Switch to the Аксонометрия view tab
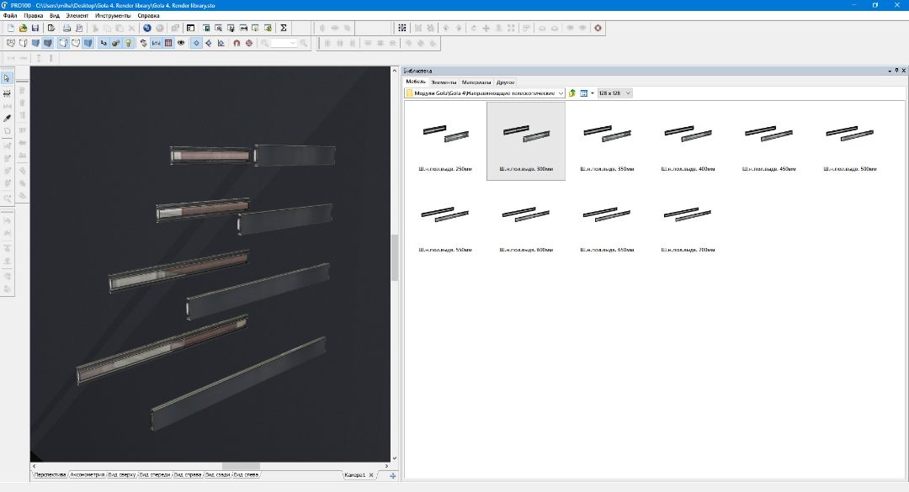 click(88, 475)
